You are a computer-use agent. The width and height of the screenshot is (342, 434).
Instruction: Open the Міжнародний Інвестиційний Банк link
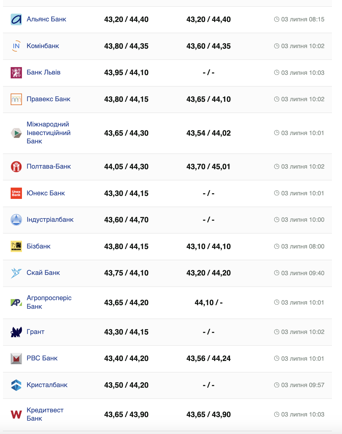click(49, 133)
